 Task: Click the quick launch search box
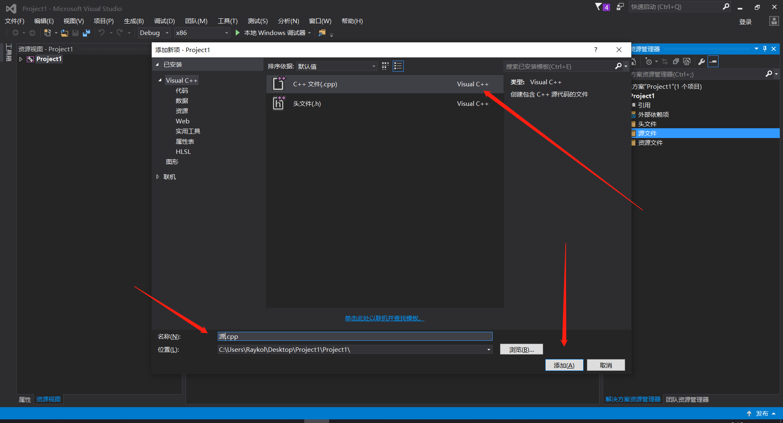[x=675, y=7]
